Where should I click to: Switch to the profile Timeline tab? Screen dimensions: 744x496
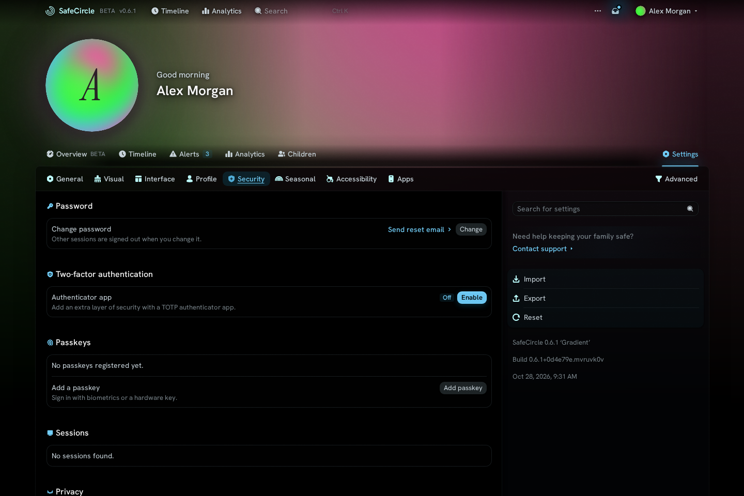137,154
